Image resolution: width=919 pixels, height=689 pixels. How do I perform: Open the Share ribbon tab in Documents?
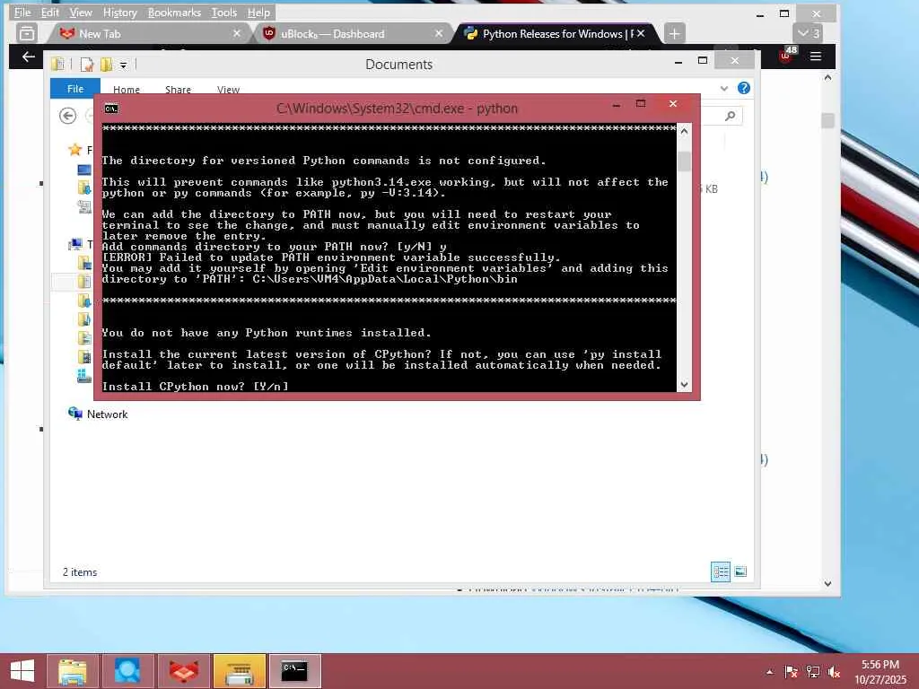(x=178, y=90)
